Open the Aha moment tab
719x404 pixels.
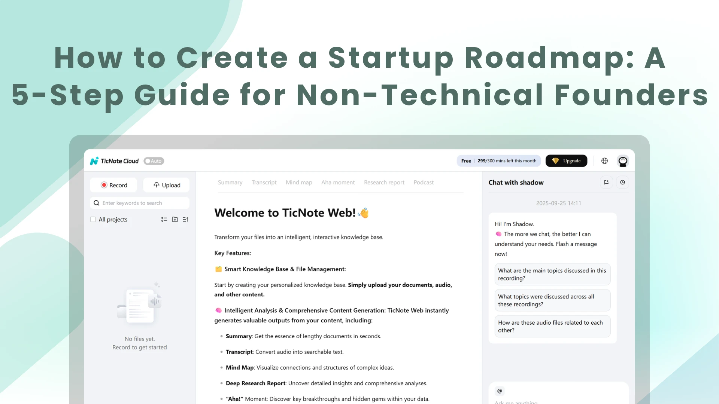338,183
